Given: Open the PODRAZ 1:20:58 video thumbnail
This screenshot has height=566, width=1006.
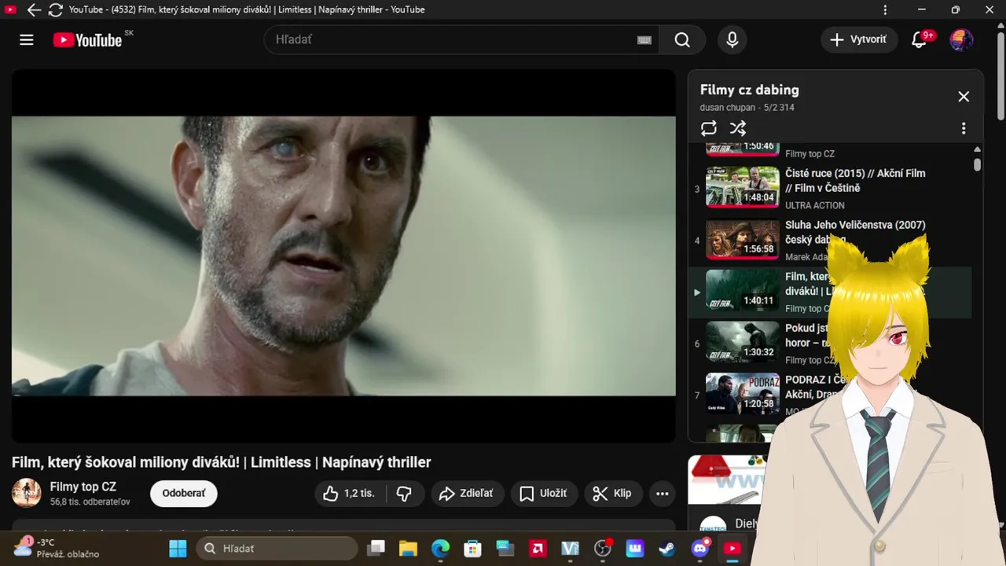Looking at the screenshot, I should point(743,394).
